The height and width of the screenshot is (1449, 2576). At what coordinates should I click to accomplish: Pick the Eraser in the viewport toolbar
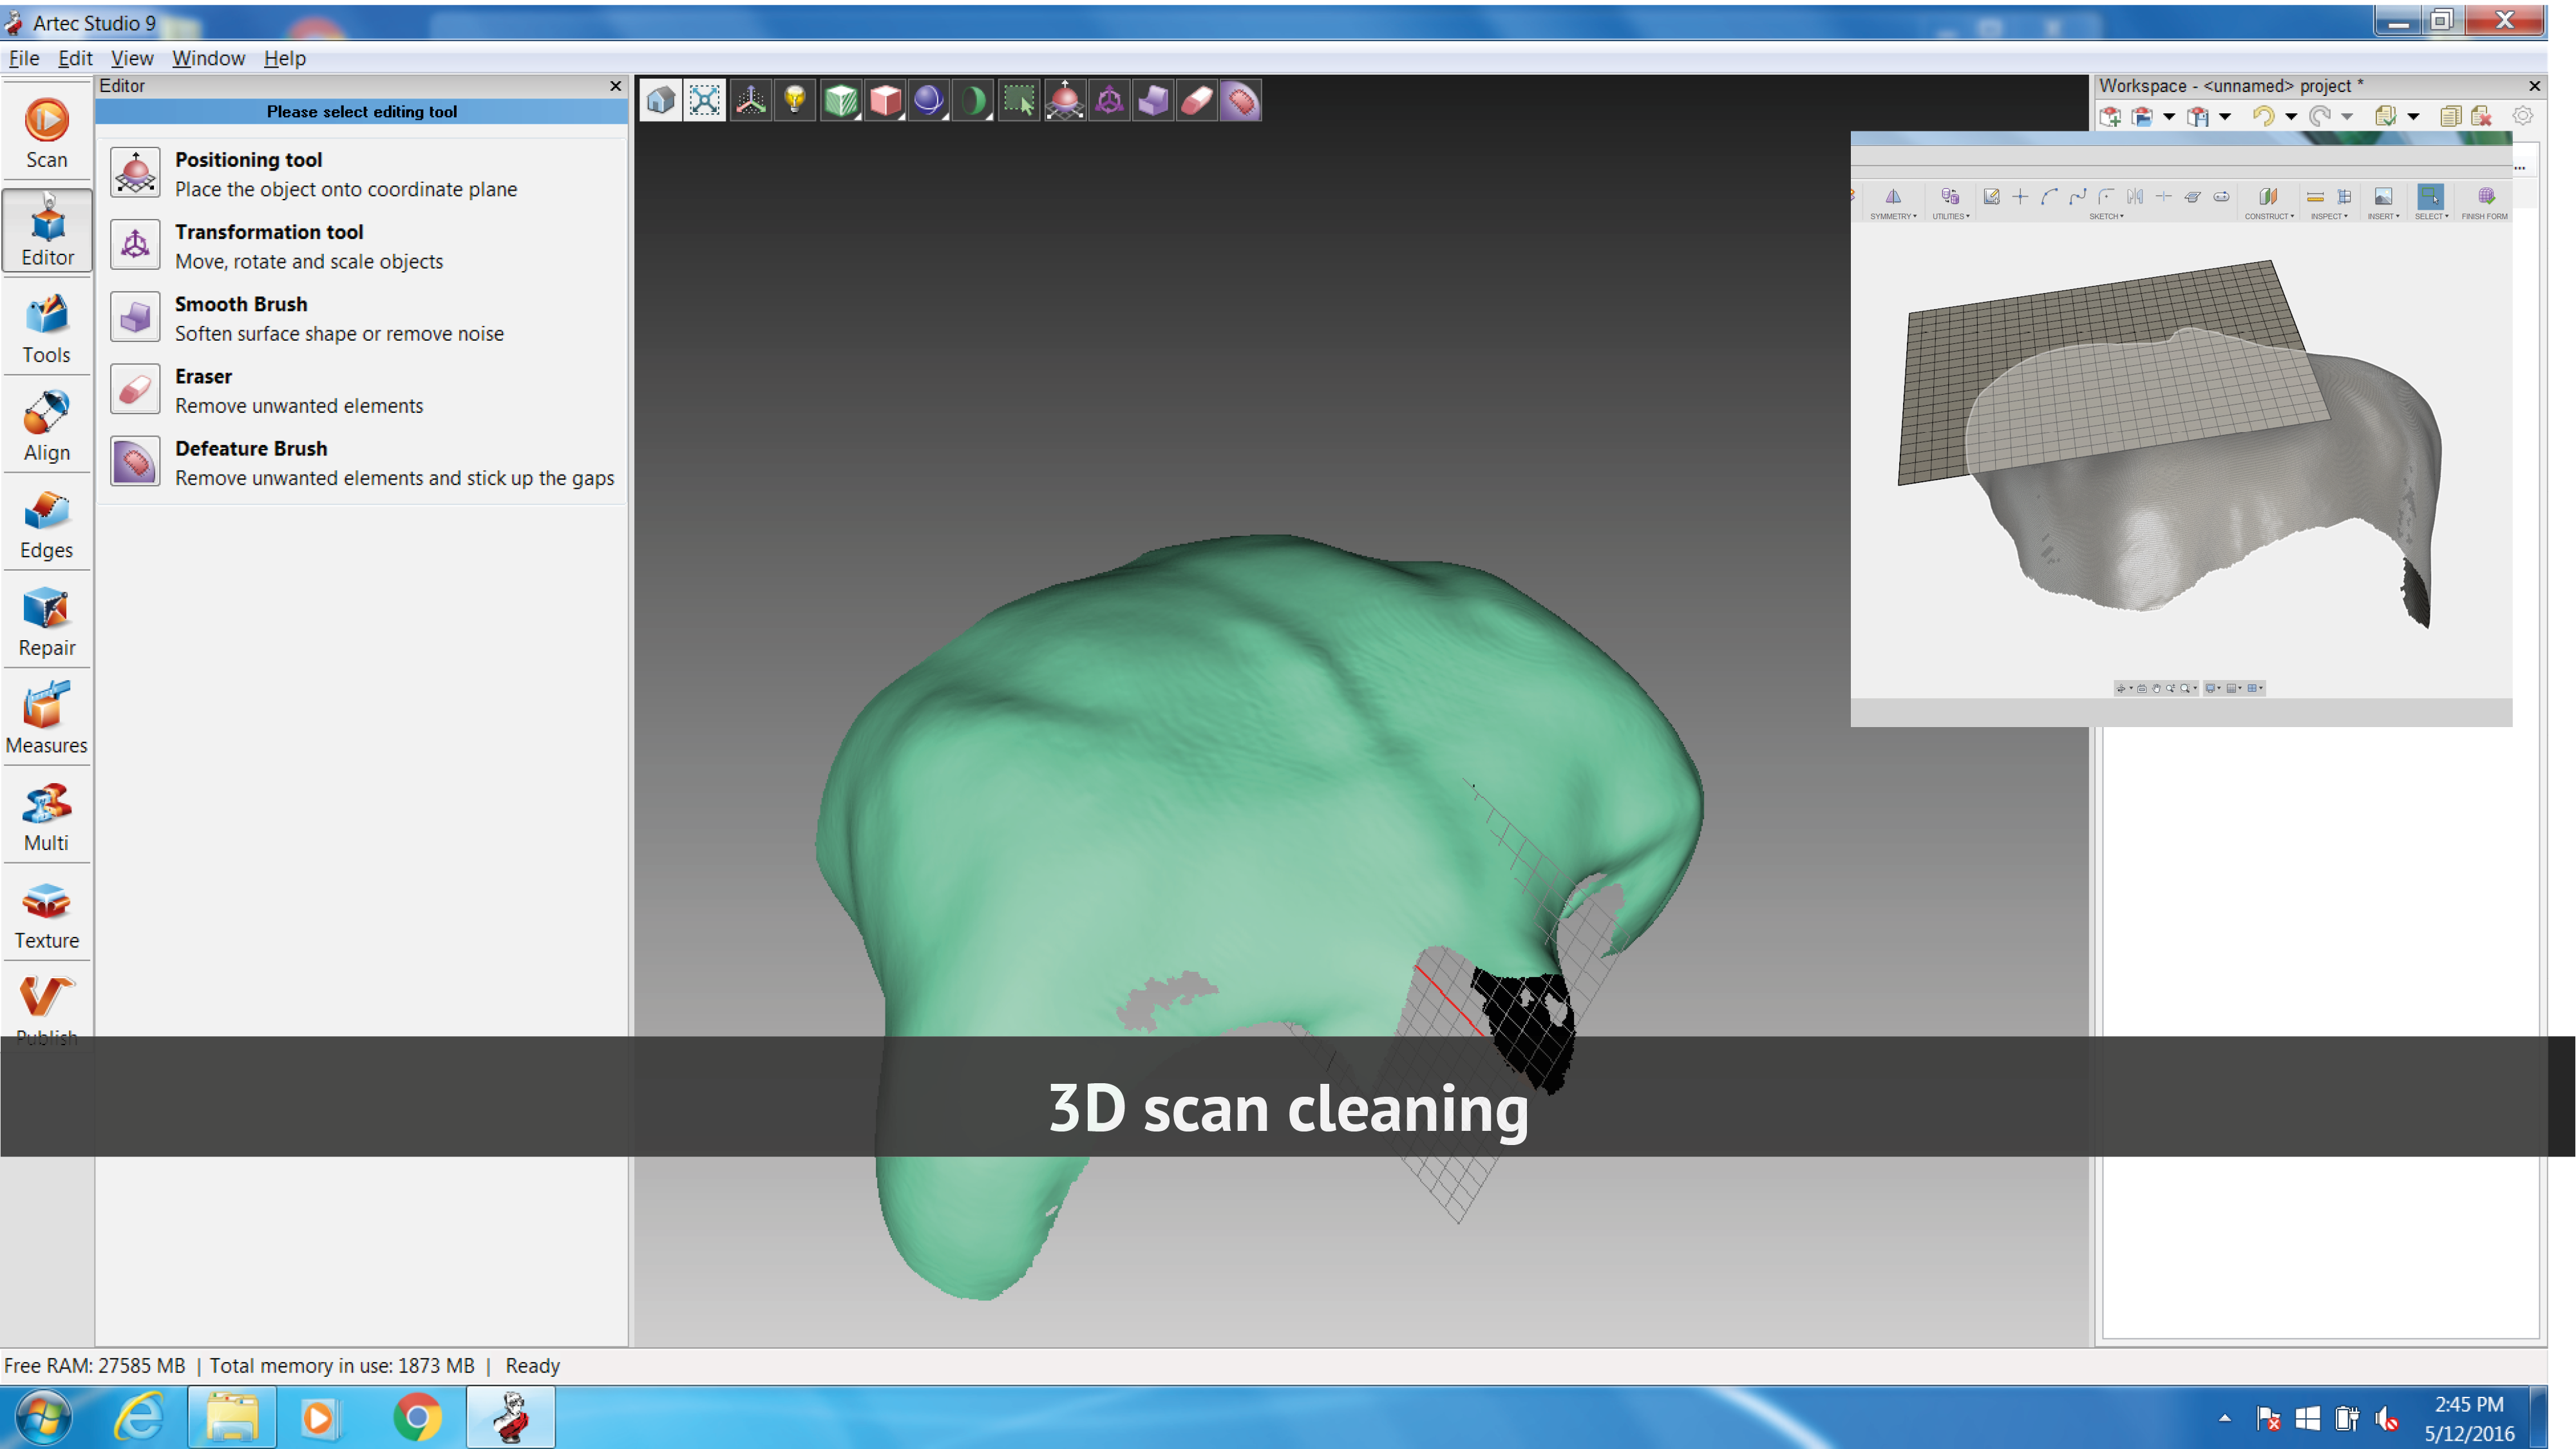[1197, 100]
